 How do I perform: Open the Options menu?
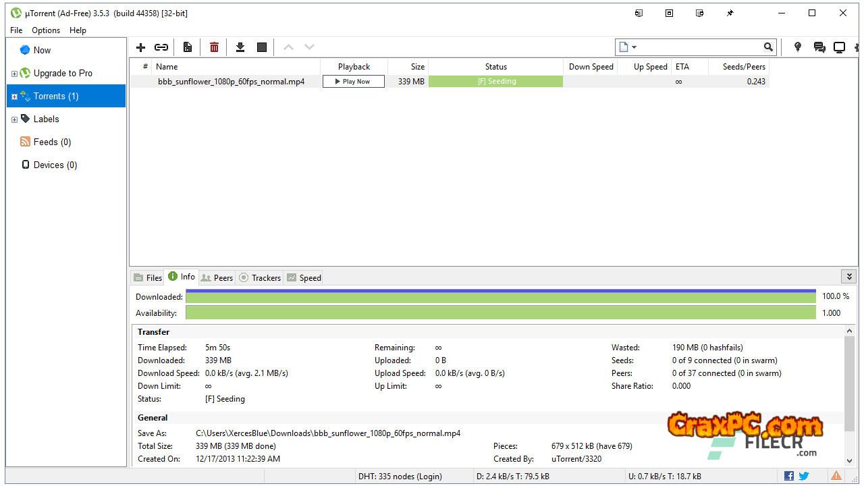pyautogui.click(x=46, y=30)
